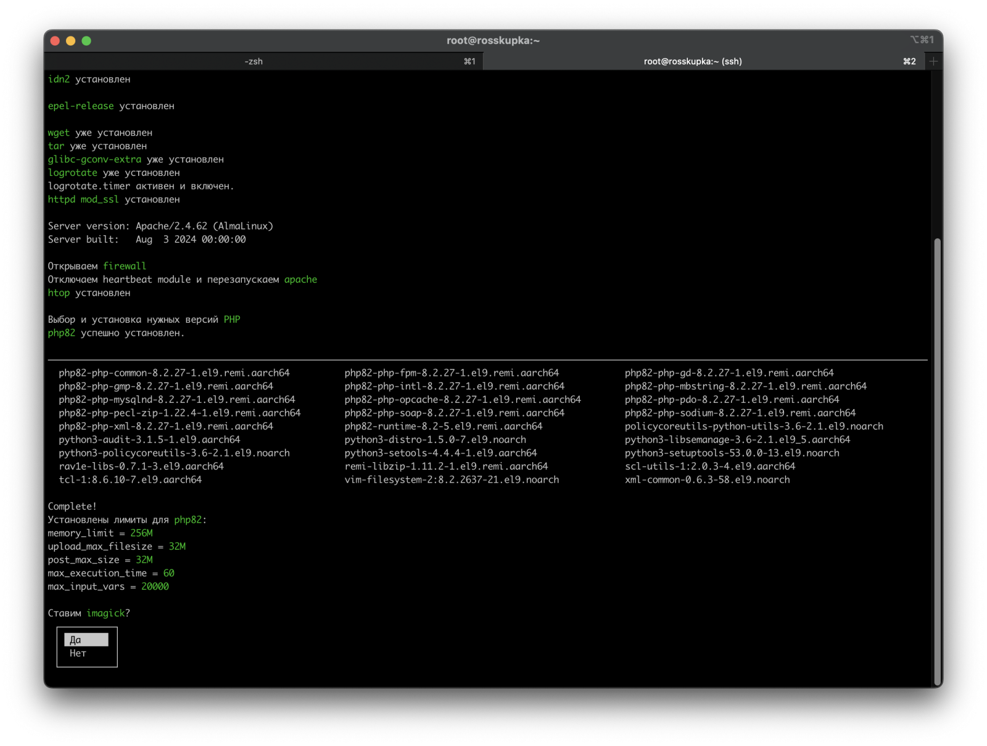The width and height of the screenshot is (987, 746).
Task: Click package 'python3-policycoreutils-3.6-2.1.el9.noarch'
Action: coord(174,454)
